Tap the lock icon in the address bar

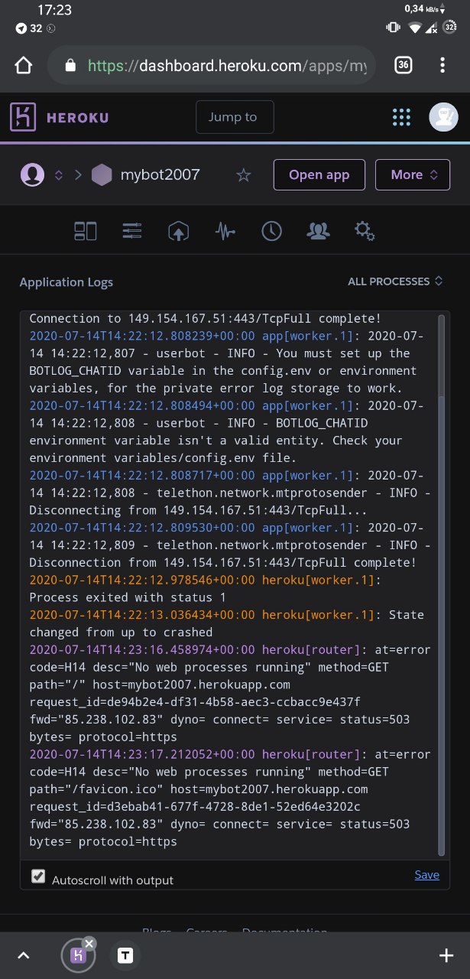[70, 66]
